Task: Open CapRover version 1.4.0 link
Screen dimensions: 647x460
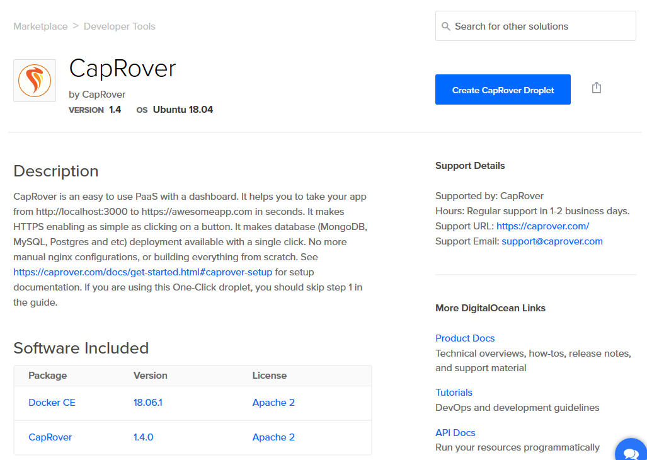Action: (x=143, y=437)
